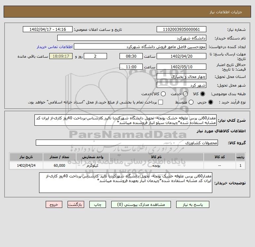Click the validity time field 11:00
Viewport: 255px width, 247px height.
click(x=131, y=67)
